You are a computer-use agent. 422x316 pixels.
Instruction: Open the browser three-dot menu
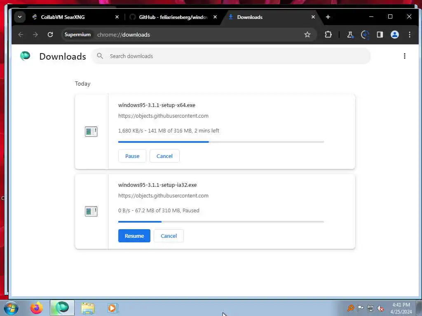[409, 35]
